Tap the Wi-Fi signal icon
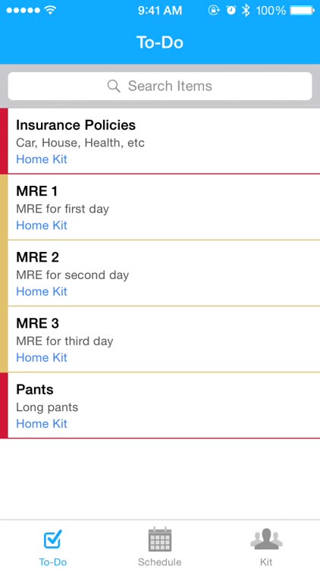 pos(50,10)
